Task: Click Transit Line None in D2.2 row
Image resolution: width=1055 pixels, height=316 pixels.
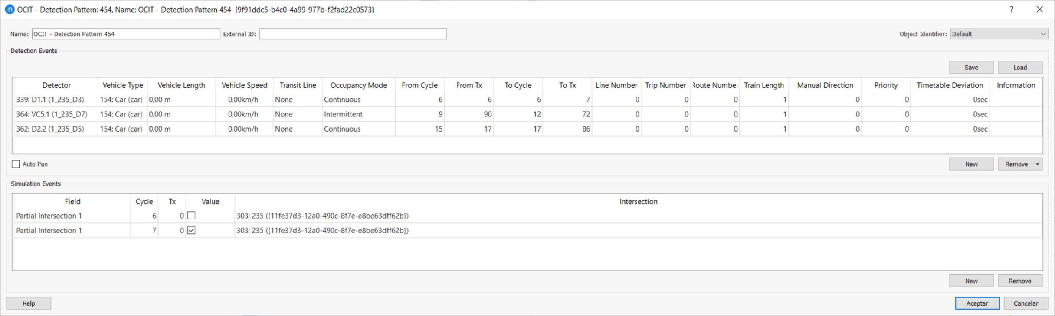Action: click(298, 129)
